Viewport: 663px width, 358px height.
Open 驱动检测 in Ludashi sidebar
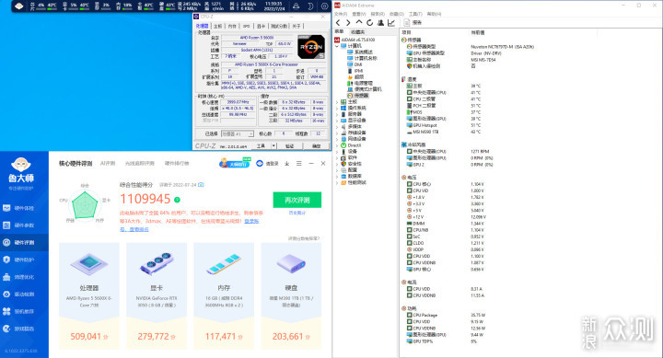pos(24,294)
